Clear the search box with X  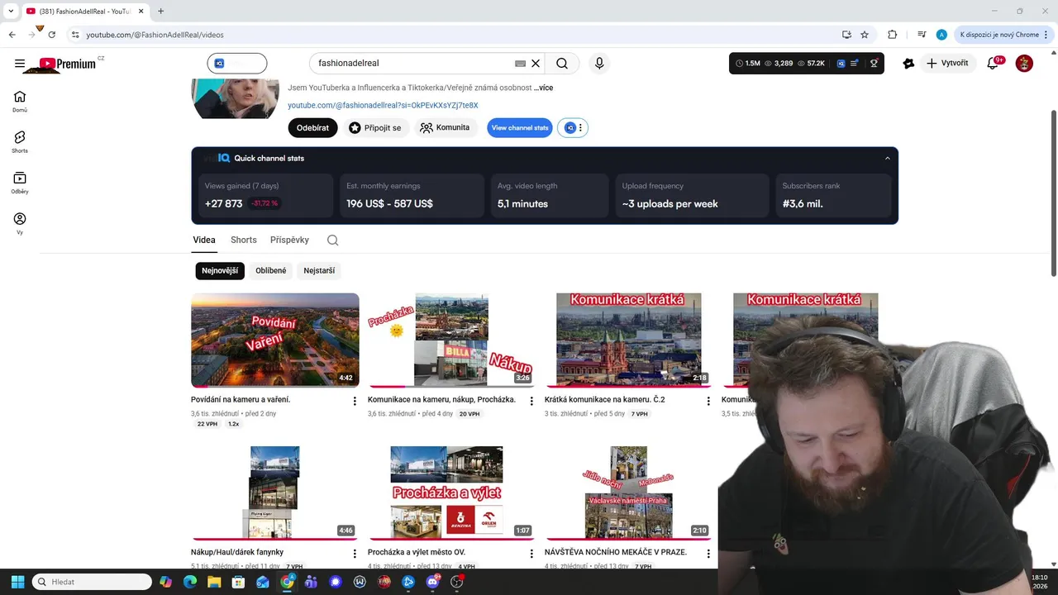[x=536, y=63]
